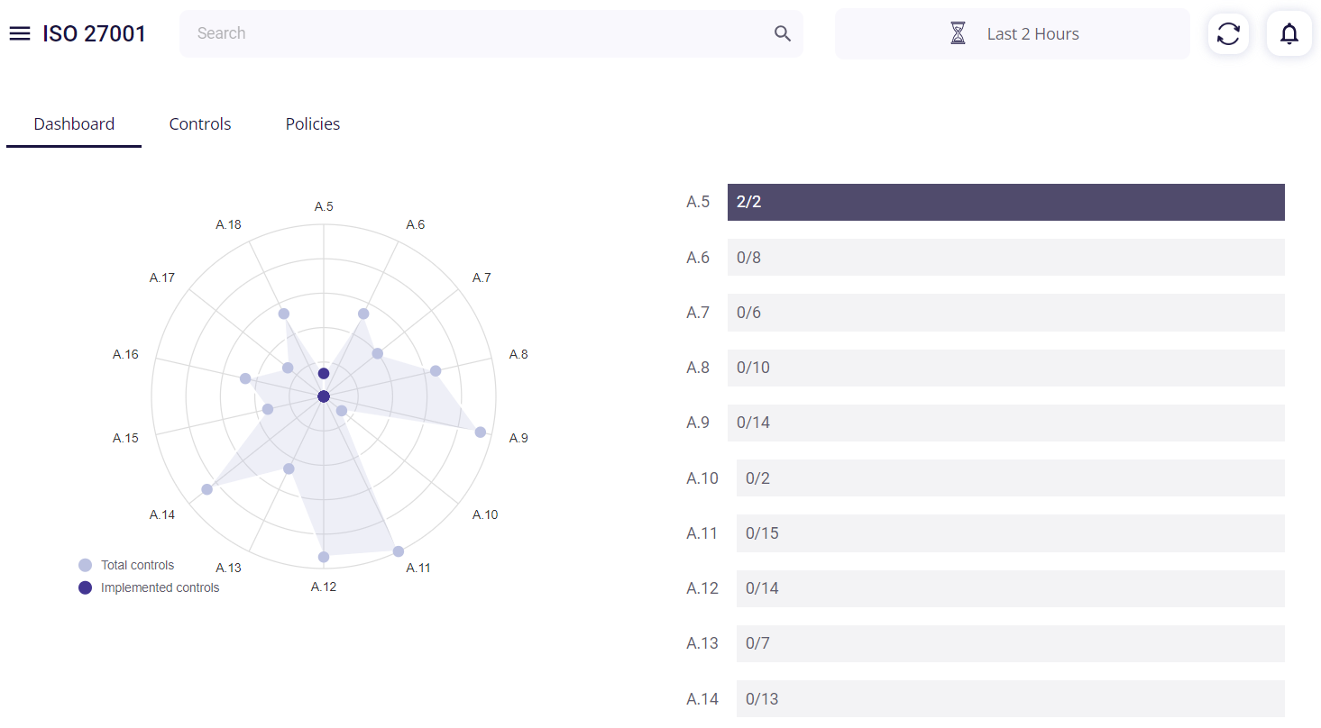Click the A.12 row label beside 0/14 bar
The image size is (1321, 728).
point(702,588)
